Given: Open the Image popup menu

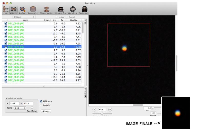Looking at the screenshot, I should [24, 17].
